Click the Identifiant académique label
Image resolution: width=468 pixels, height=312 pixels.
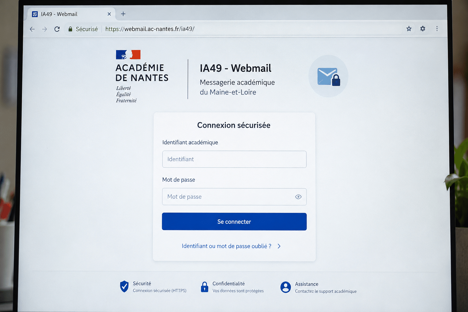(x=190, y=142)
